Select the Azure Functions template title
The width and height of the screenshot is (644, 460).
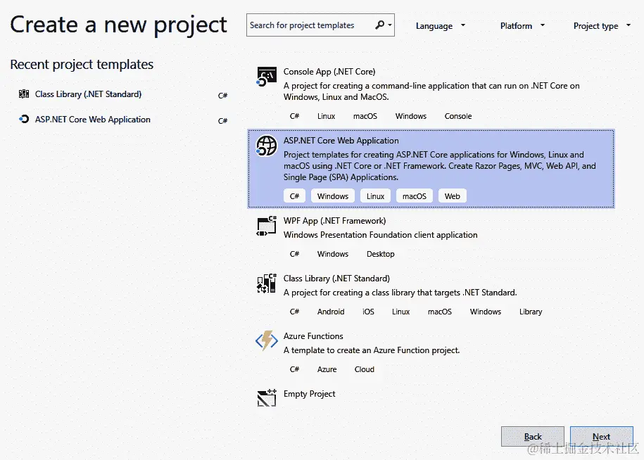click(313, 336)
